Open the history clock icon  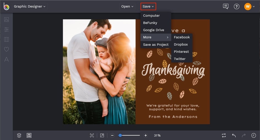coord(254,135)
